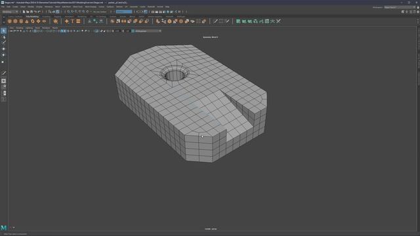Toggle snap to curves
Viewport: 420px width, 236px height.
coord(72,12)
